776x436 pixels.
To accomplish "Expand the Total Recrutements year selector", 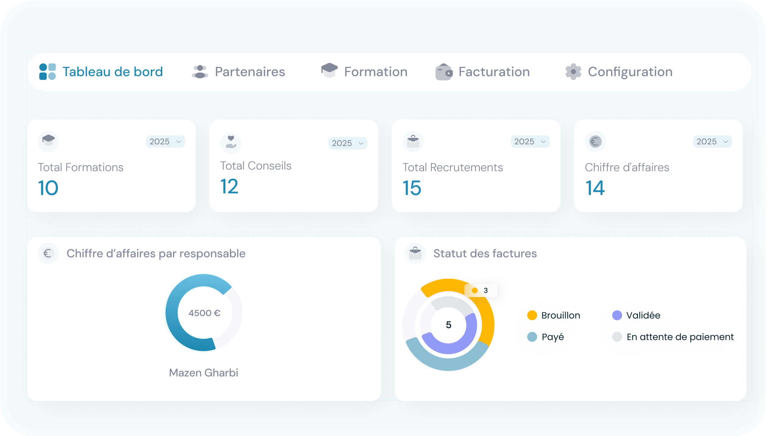I will point(530,142).
